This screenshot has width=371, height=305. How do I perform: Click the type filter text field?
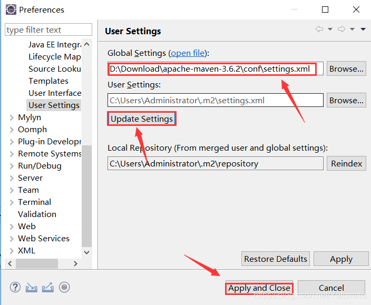[x=48, y=30]
